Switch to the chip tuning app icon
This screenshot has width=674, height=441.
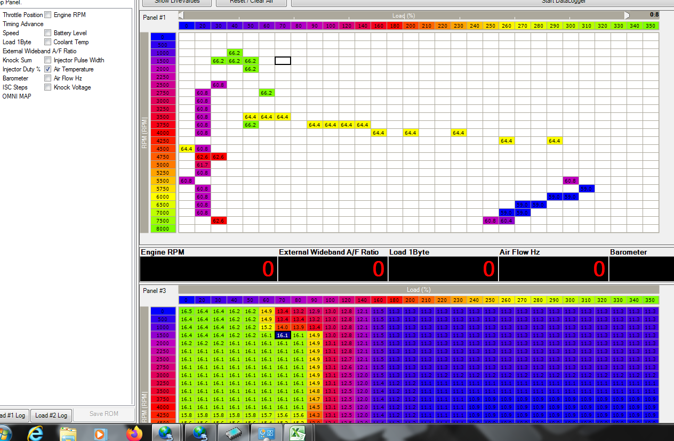[x=234, y=433]
